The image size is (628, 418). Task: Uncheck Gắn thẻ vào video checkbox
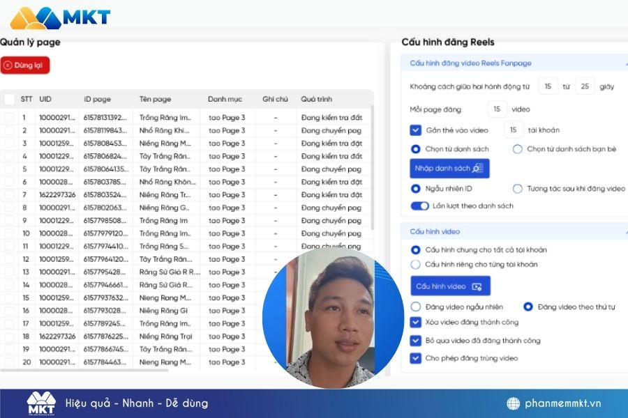coord(415,130)
